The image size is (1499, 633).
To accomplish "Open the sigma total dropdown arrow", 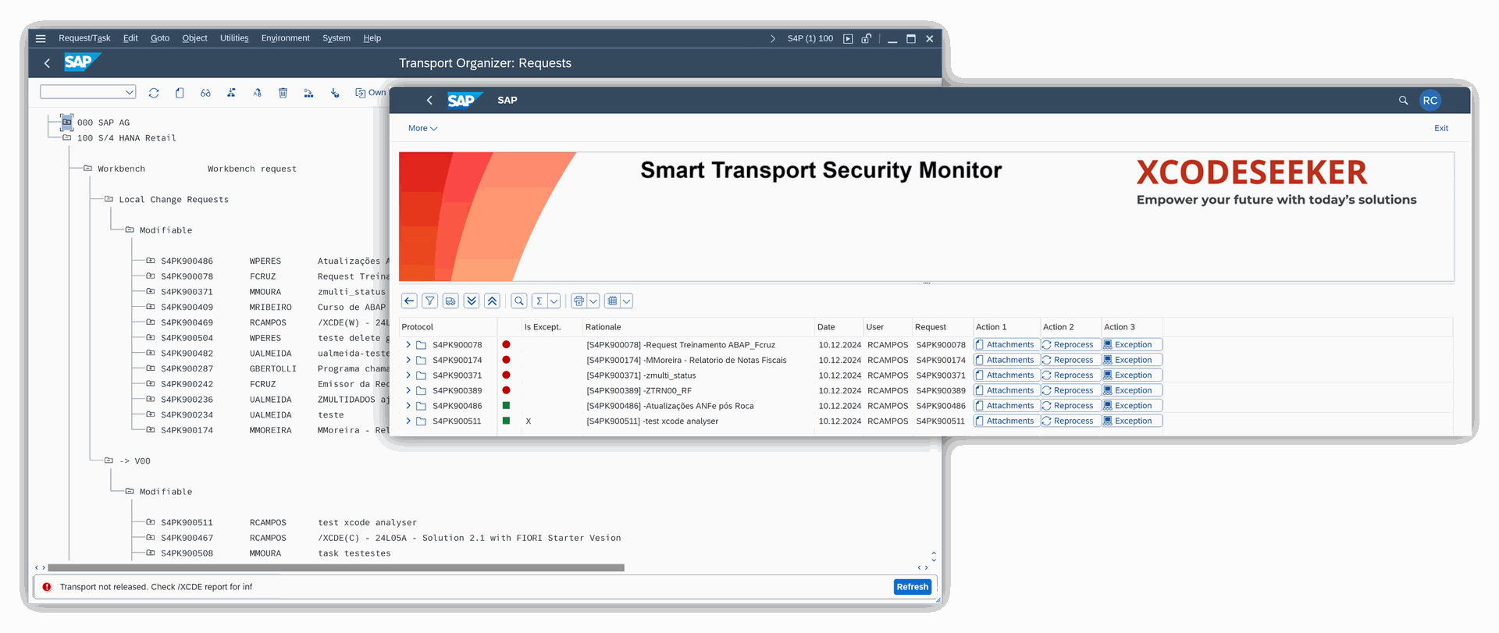I will [x=554, y=301].
